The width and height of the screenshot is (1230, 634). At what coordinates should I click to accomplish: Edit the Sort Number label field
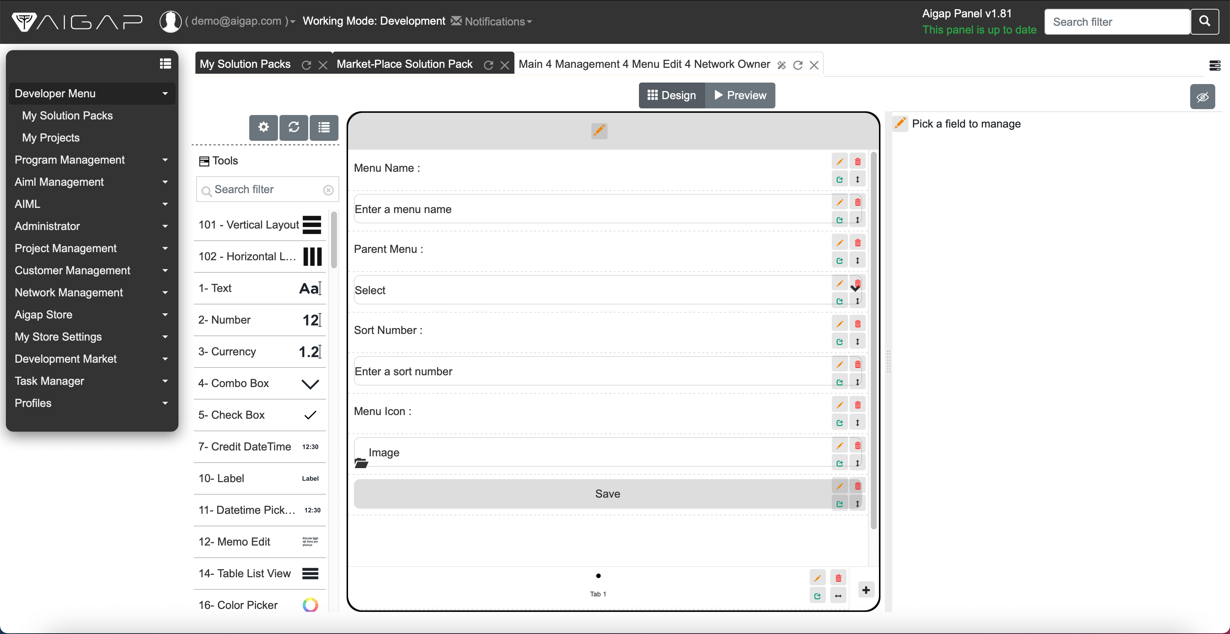pyautogui.click(x=840, y=324)
